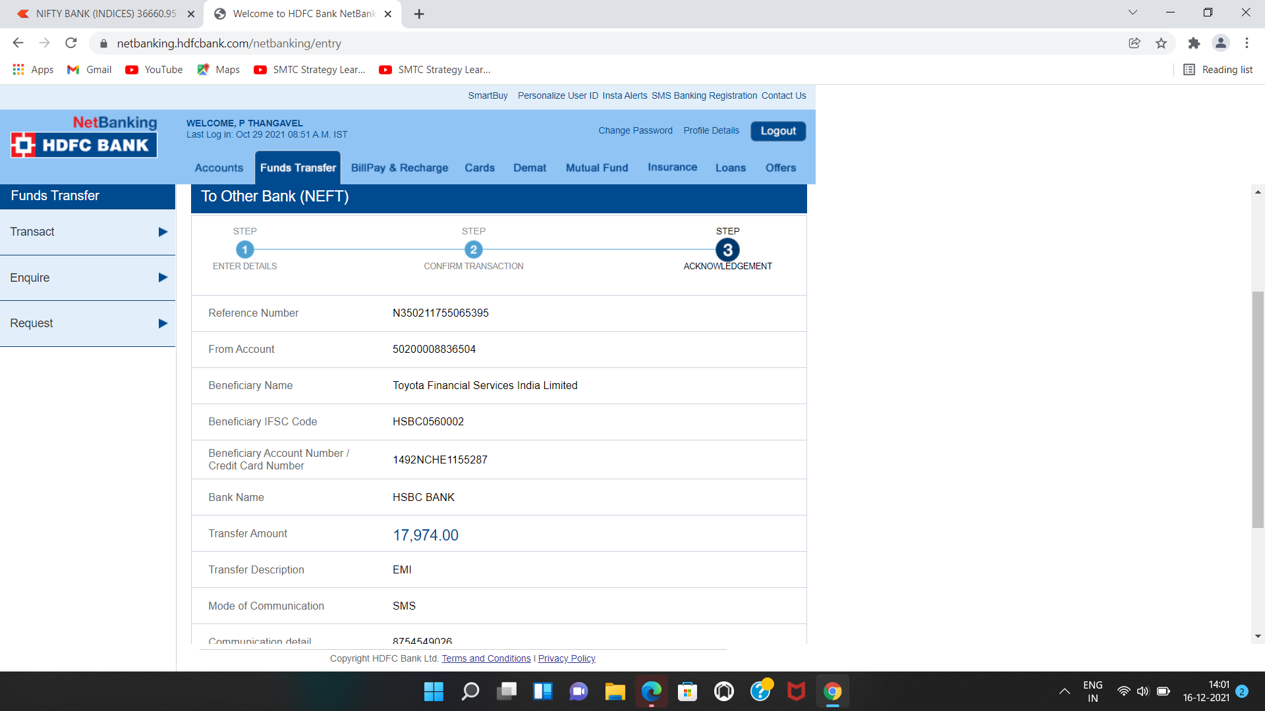Switch to the Accounts tab

point(219,168)
